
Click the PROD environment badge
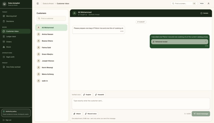[x=202, y=3]
